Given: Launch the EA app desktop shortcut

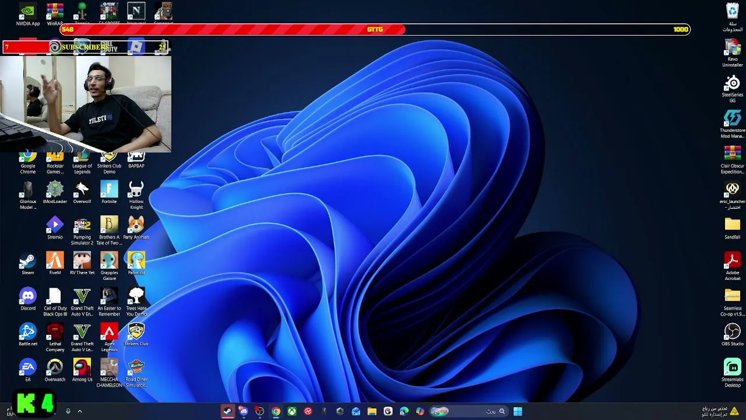Looking at the screenshot, I should (x=27, y=370).
